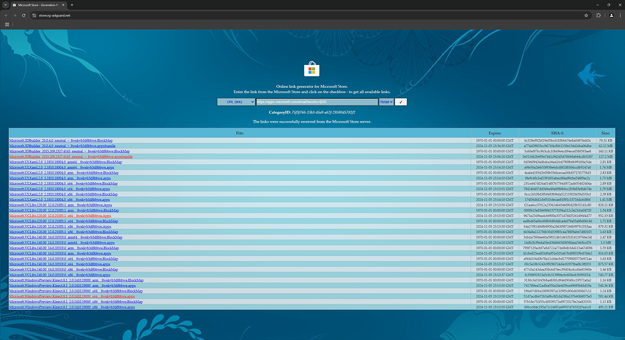Click the File: column header

pos(240,133)
